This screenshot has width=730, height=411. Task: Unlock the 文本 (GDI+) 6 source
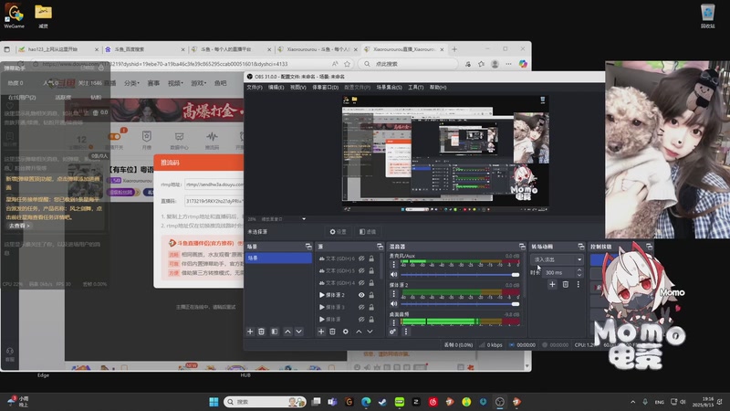point(371,258)
